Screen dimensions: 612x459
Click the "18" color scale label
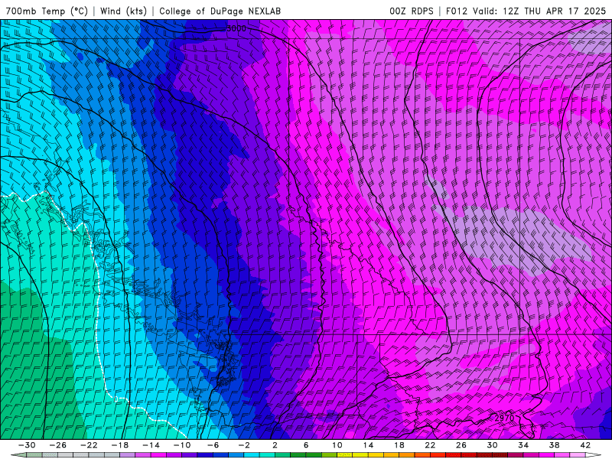click(x=399, y=445)
